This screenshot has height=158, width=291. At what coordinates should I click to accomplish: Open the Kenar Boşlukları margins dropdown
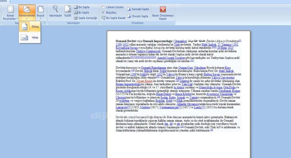tap(10, 13)
